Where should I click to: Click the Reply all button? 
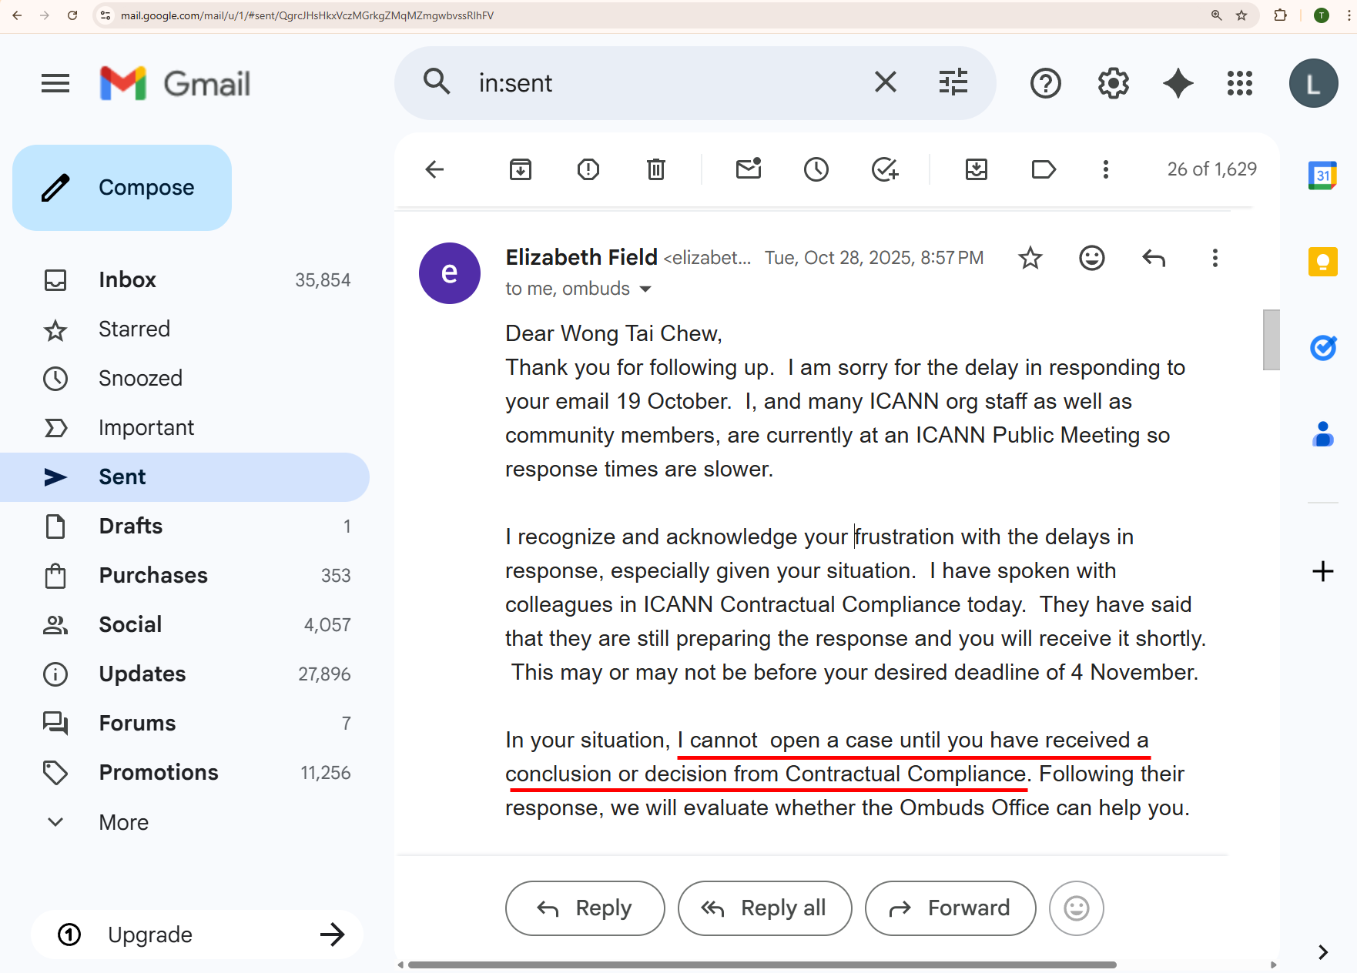pos(765,908)
